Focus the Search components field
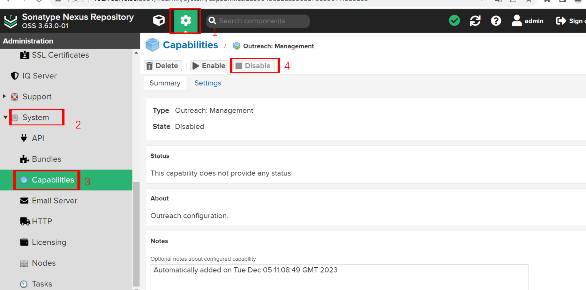The width and height of the screenshot is (586, 290). [258, 21]
